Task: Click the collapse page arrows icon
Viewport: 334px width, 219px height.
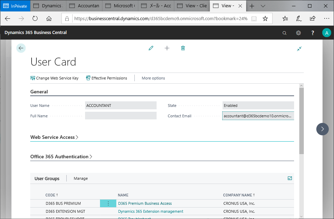Action: coord(299,49)
